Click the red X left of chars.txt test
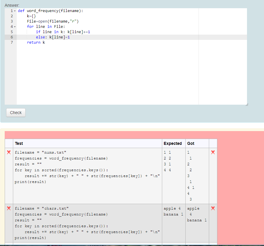Screen dimensions: 264x246 (9, 208)
